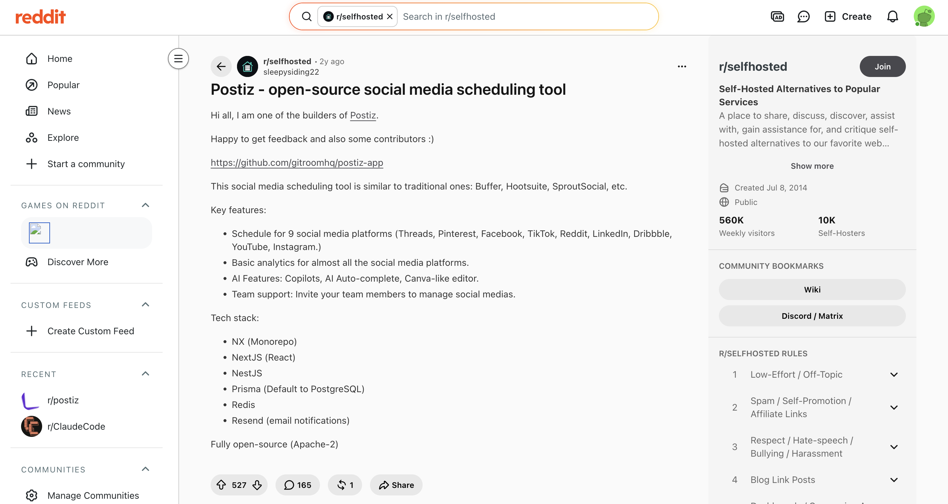Expand rule 3 Respect / Hate-speech
Image resolution: width=948 pixels, height=504 pixels.
point(812,447)
